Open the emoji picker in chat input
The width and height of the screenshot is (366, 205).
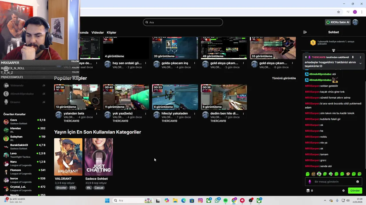357,182
